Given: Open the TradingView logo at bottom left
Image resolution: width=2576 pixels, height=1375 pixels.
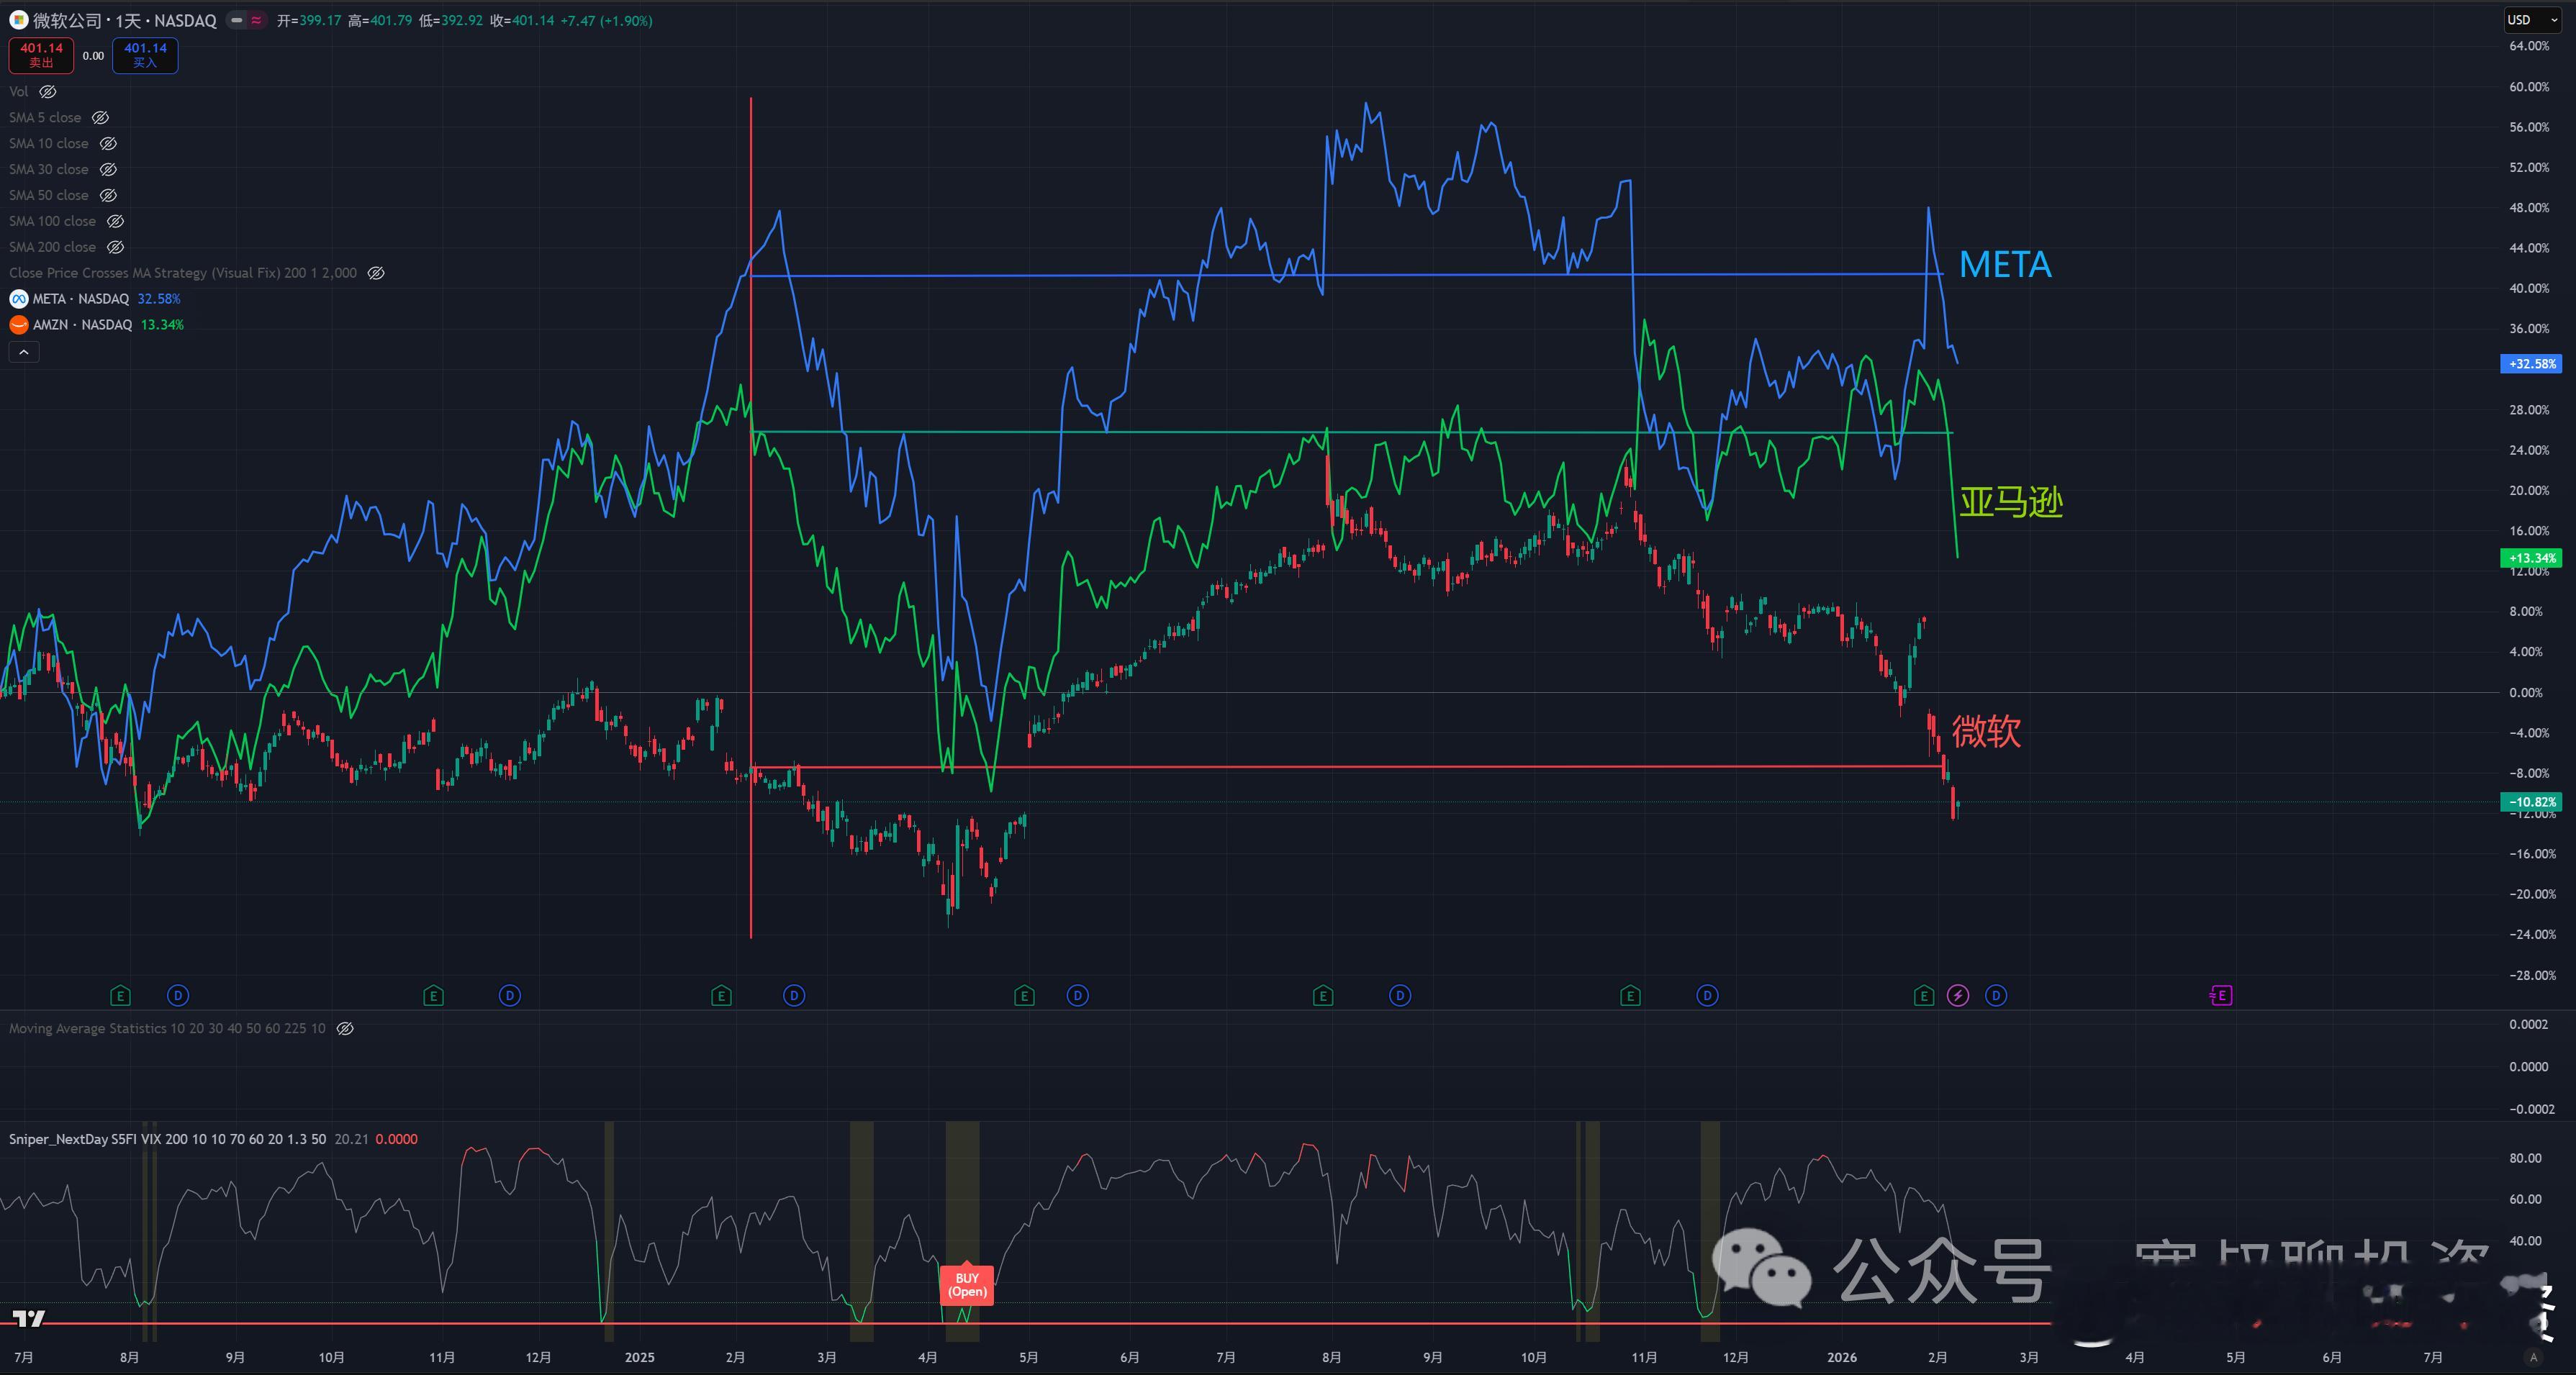Looking at the screenshot, I should click(x=30, y=1319).
